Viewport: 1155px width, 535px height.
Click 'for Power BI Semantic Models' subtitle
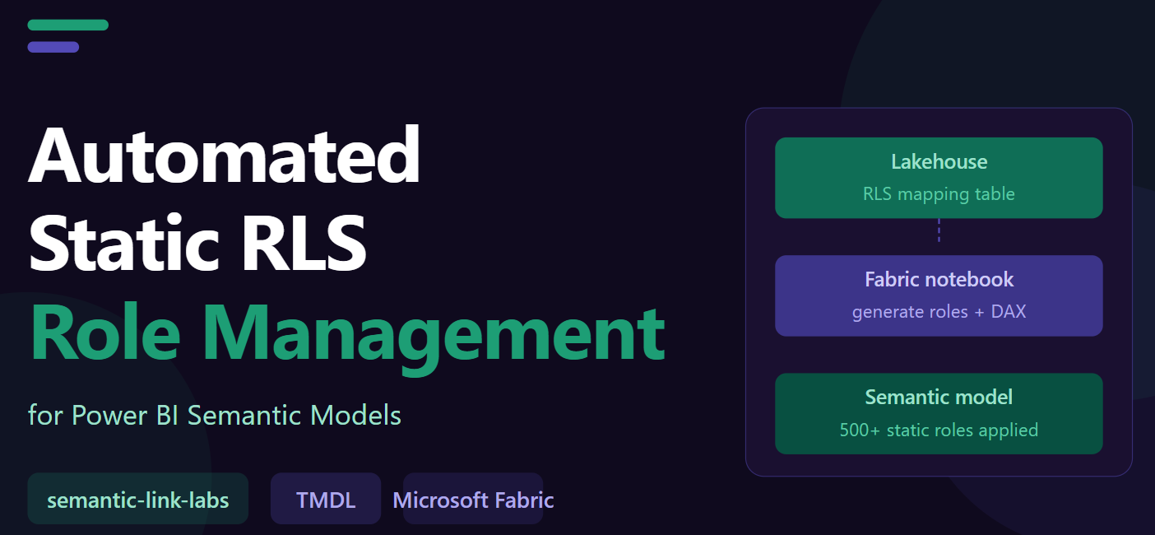(x=215, y=414)
